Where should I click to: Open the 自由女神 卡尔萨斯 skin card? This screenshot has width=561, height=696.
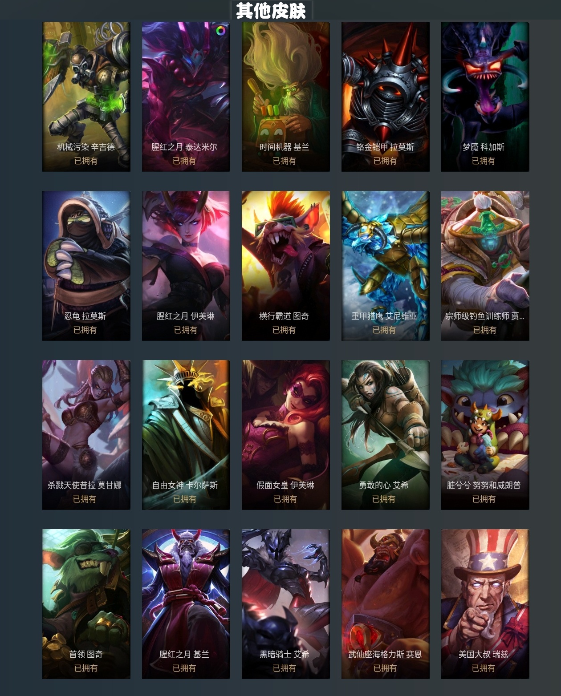(x=186, y=435)
